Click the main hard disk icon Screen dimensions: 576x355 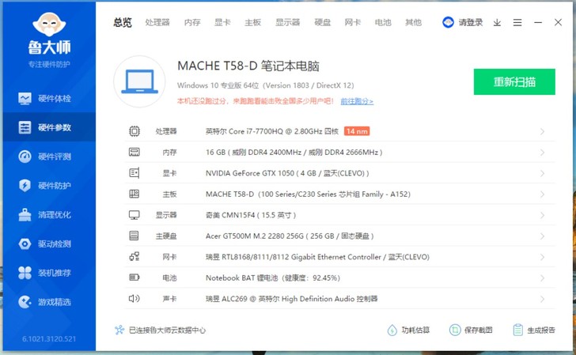pos(134,236)
